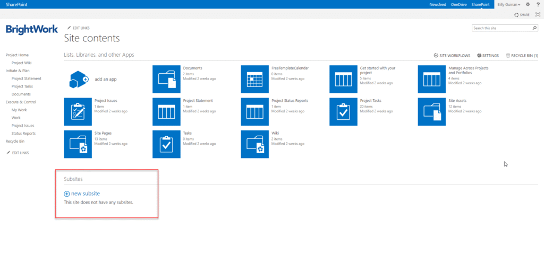Select Project Statement in left navigation
Viewport: 544px width, 272px height.
pyautogui.click(x=26, y=78)
